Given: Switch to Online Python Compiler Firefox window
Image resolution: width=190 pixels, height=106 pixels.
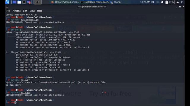Looking at the screenshot, I should tap(65, 2).
